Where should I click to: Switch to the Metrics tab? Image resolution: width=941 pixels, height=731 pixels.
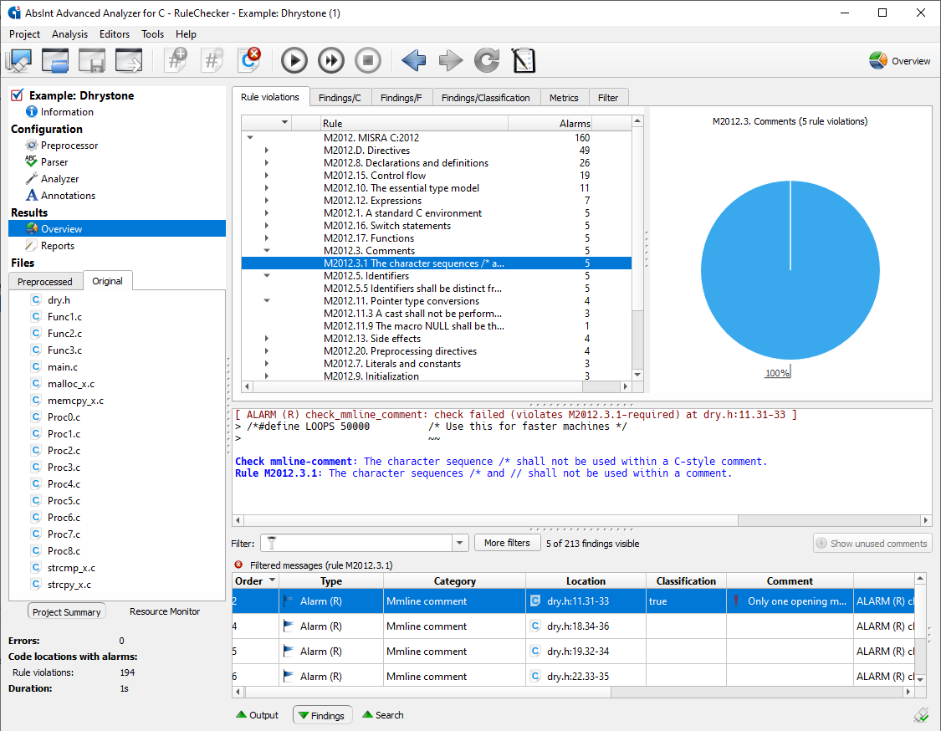point(564,98)
